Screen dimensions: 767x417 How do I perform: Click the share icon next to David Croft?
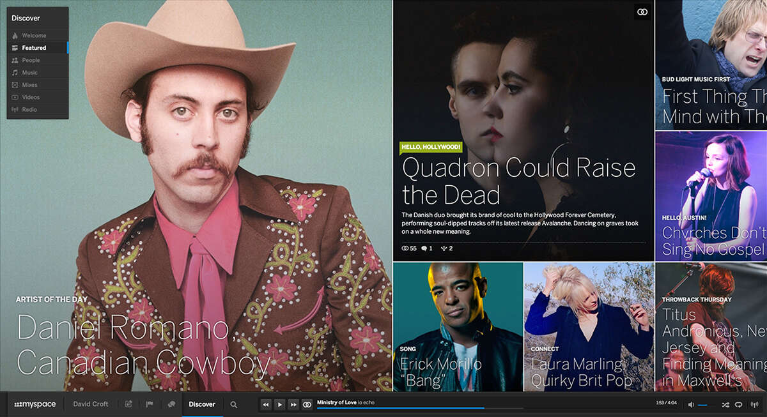[128, 404]
